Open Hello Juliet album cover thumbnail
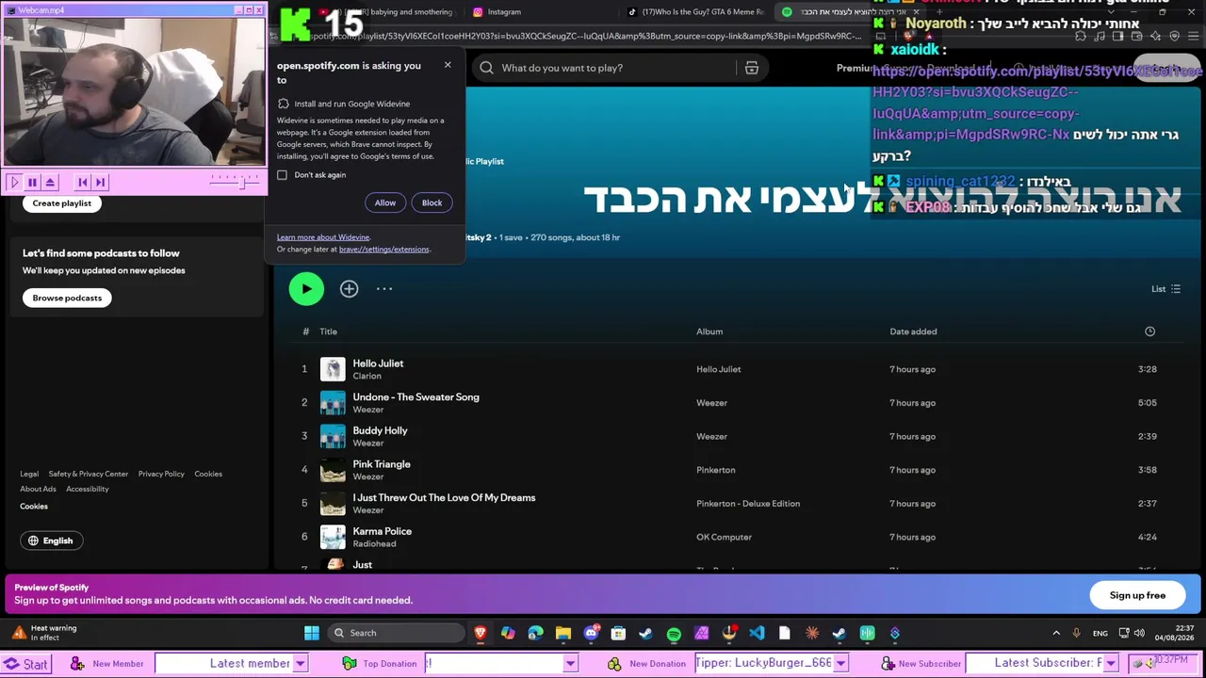Screen dimensions: 1206x678 coord(333,369)
